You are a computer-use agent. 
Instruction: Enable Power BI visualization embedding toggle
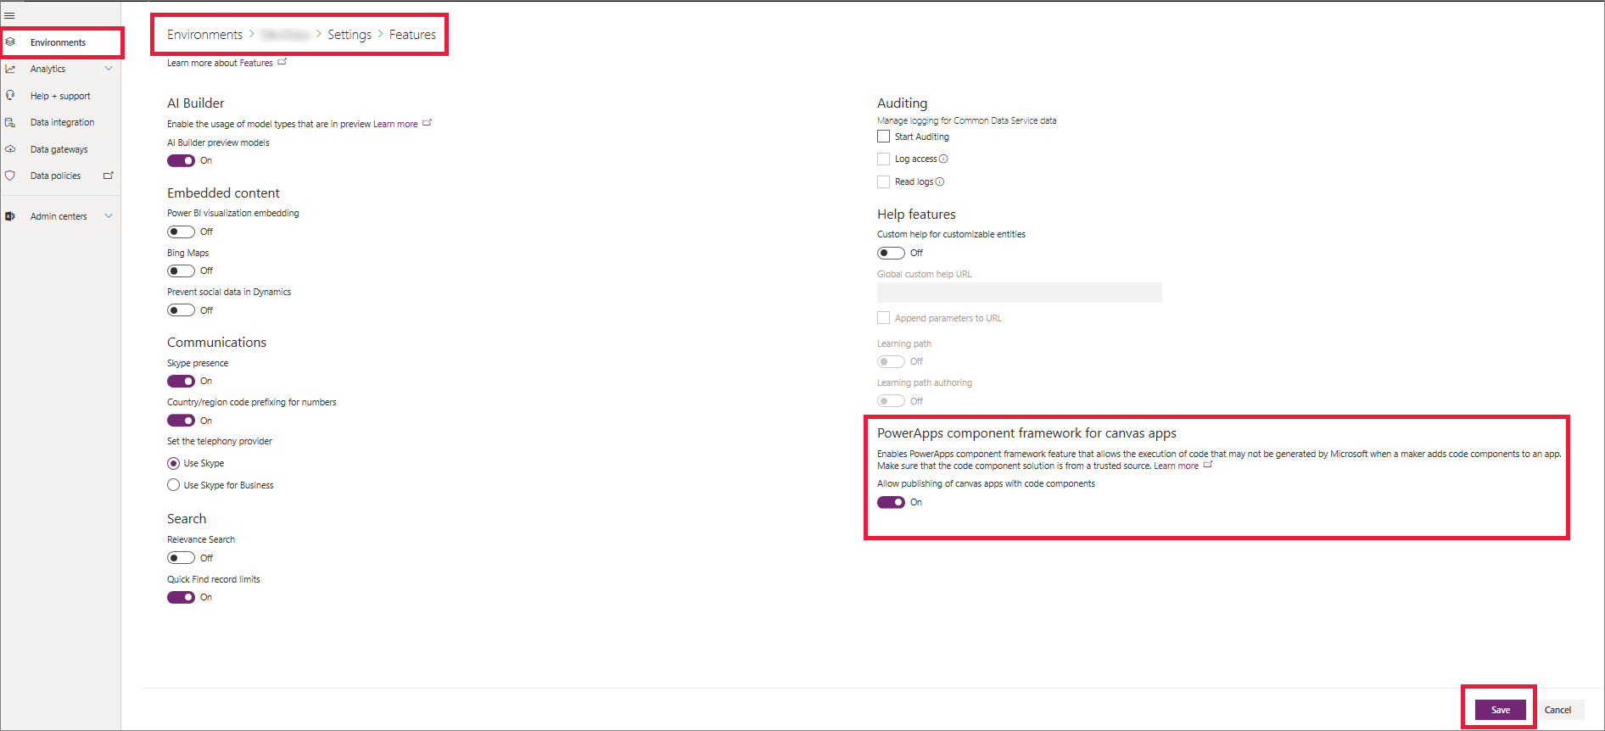click(x=181, y=232)
